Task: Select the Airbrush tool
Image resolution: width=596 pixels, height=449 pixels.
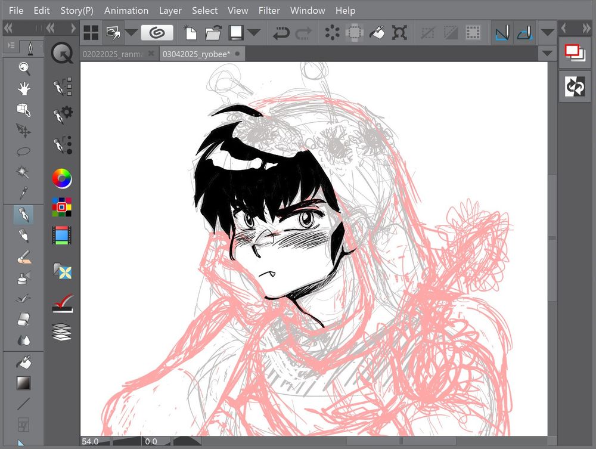Action: click(24, 278)
